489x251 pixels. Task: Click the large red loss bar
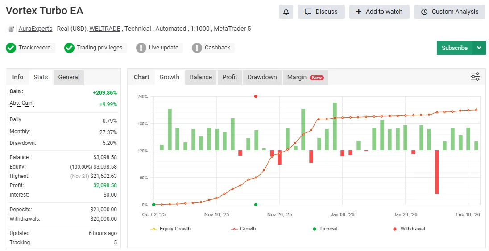437,172
